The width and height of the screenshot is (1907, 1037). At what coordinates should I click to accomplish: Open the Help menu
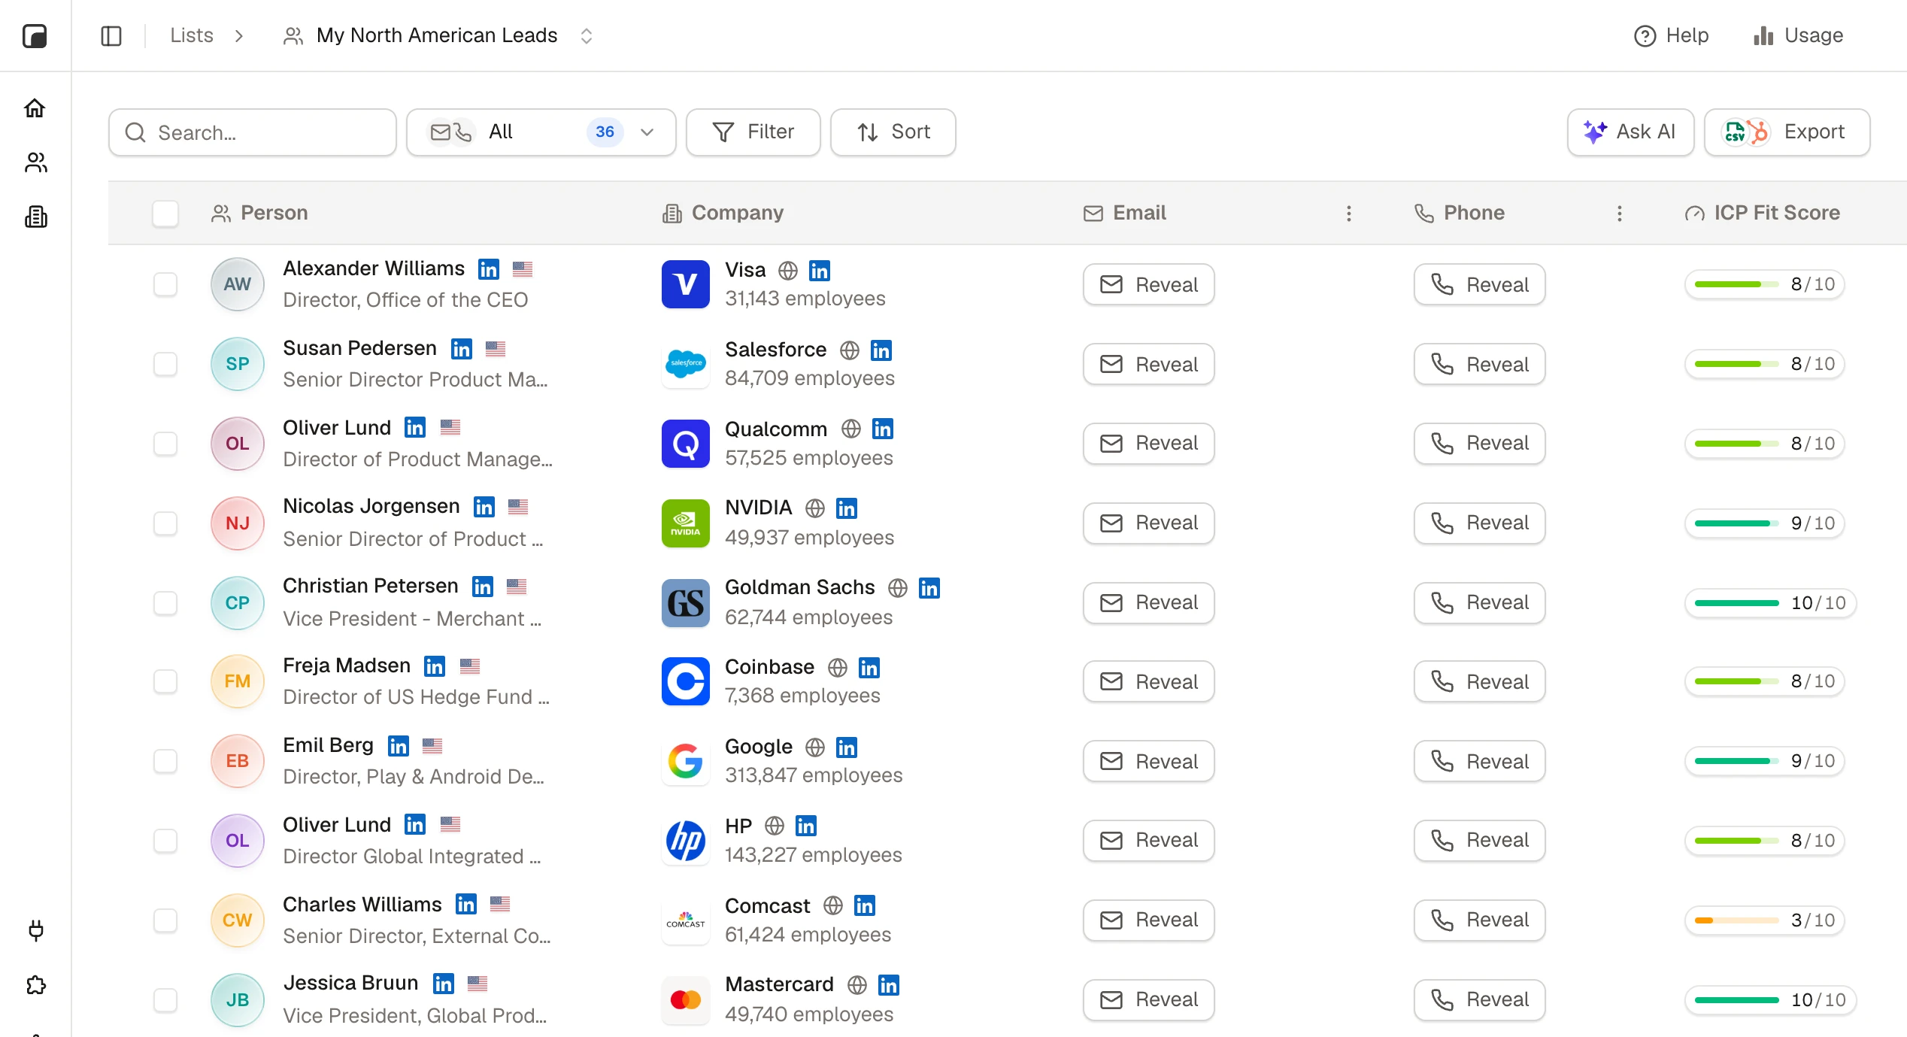[x=1671, y=35]
